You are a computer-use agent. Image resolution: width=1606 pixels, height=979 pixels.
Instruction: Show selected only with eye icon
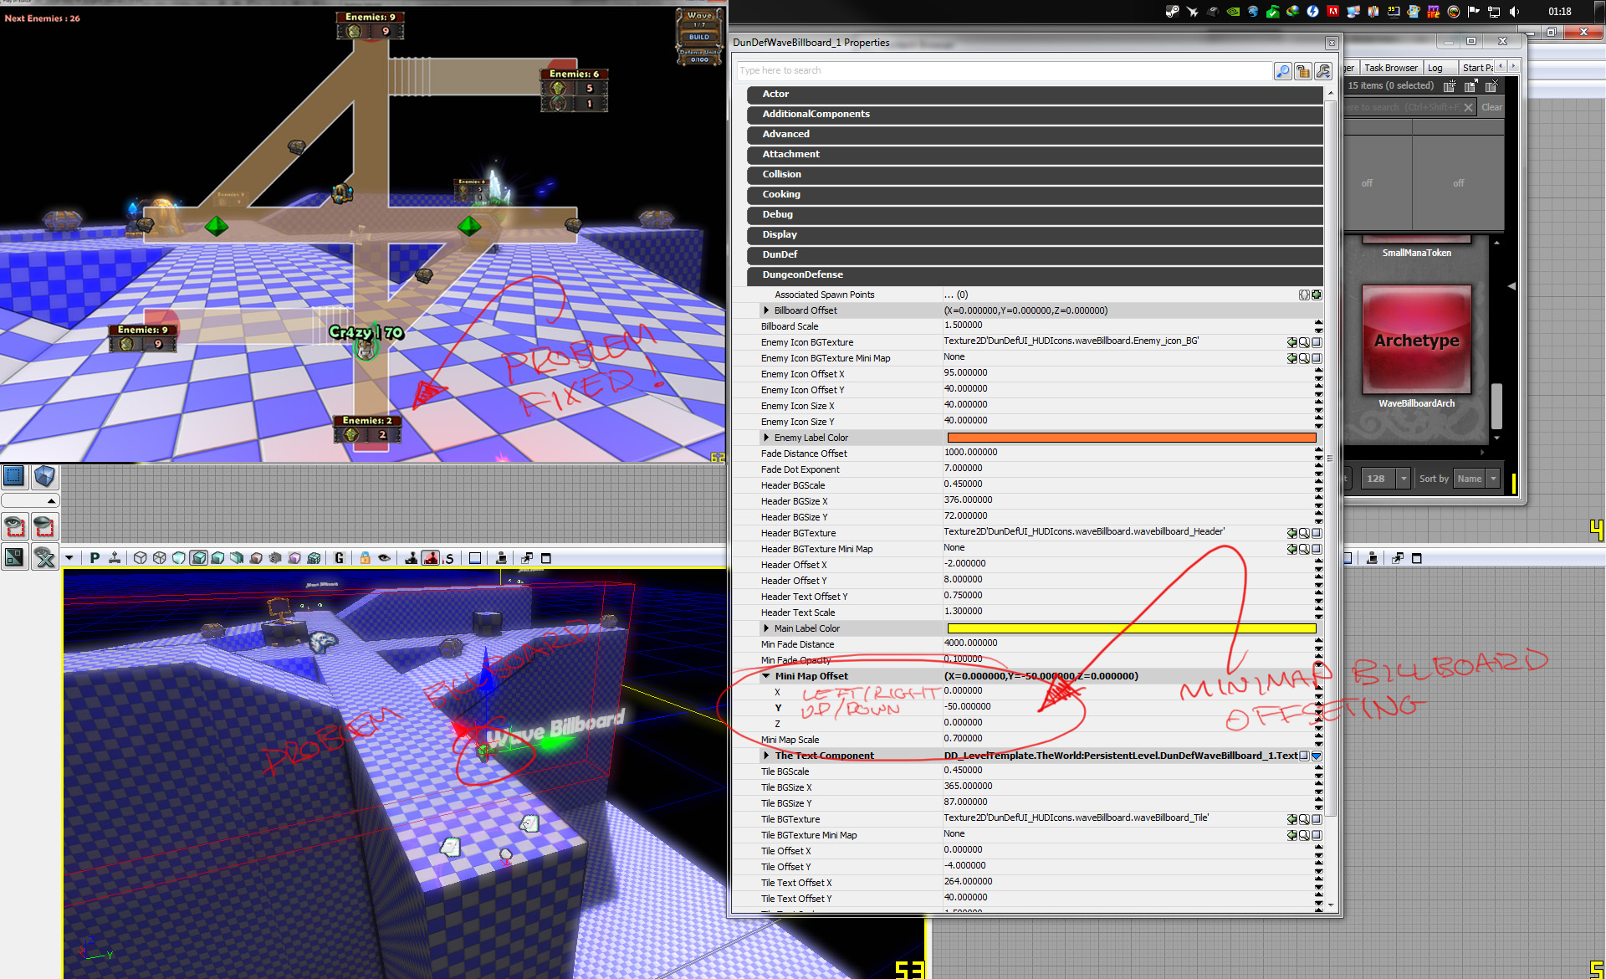tap(14, 526)
